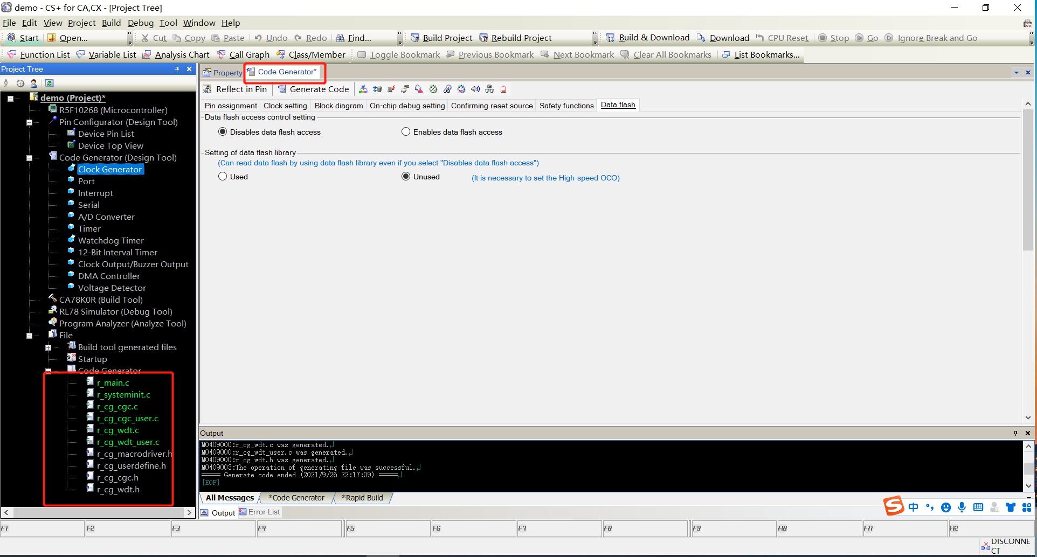Click the Clock Output/Buzzer speaker icon
Image resolution: width=1037 pixels, height=557 pixels.
click(475, 89)
